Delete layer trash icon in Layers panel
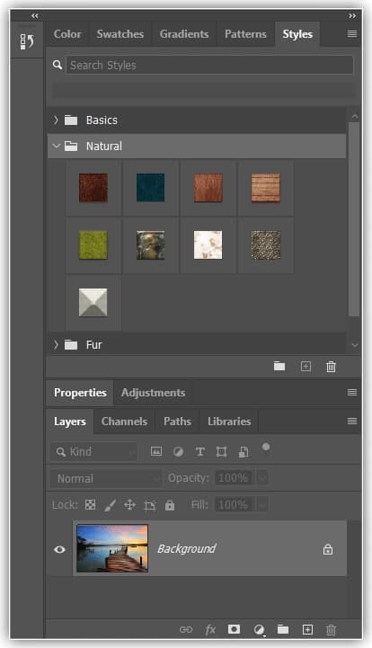372x648 pixels. pos(331,630)
